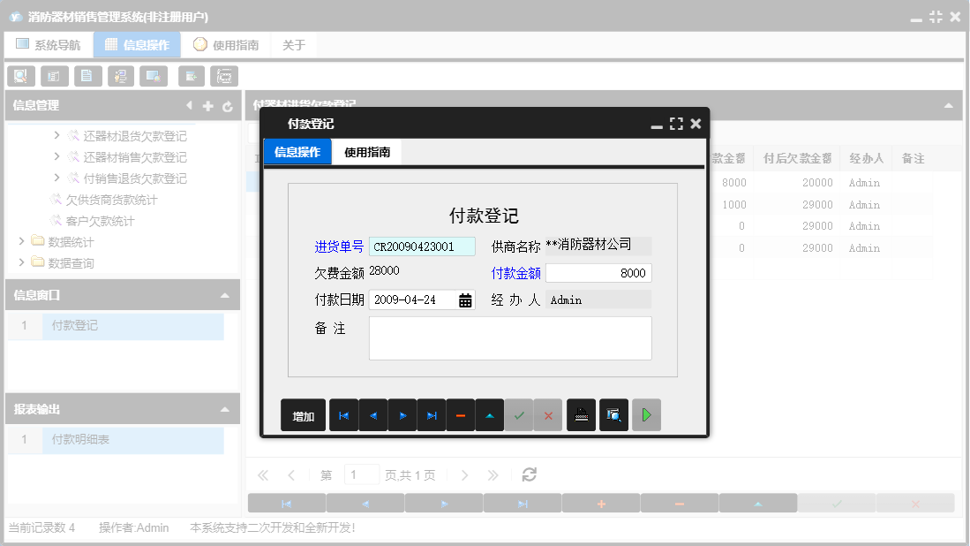Open print preview in the payment dialog
The image size is (970, 546).
pos(613,414)
